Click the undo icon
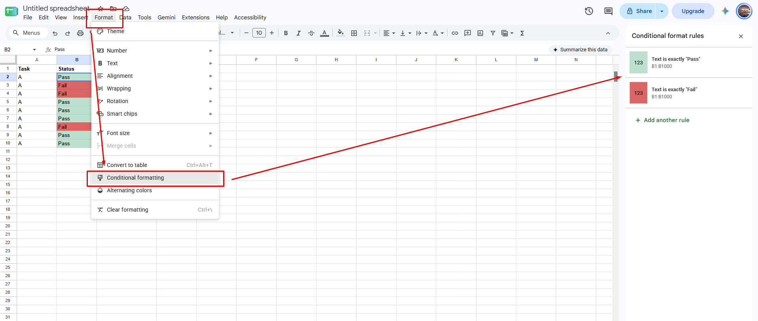This screenshot has width=758, height=321. pos(55,33)
